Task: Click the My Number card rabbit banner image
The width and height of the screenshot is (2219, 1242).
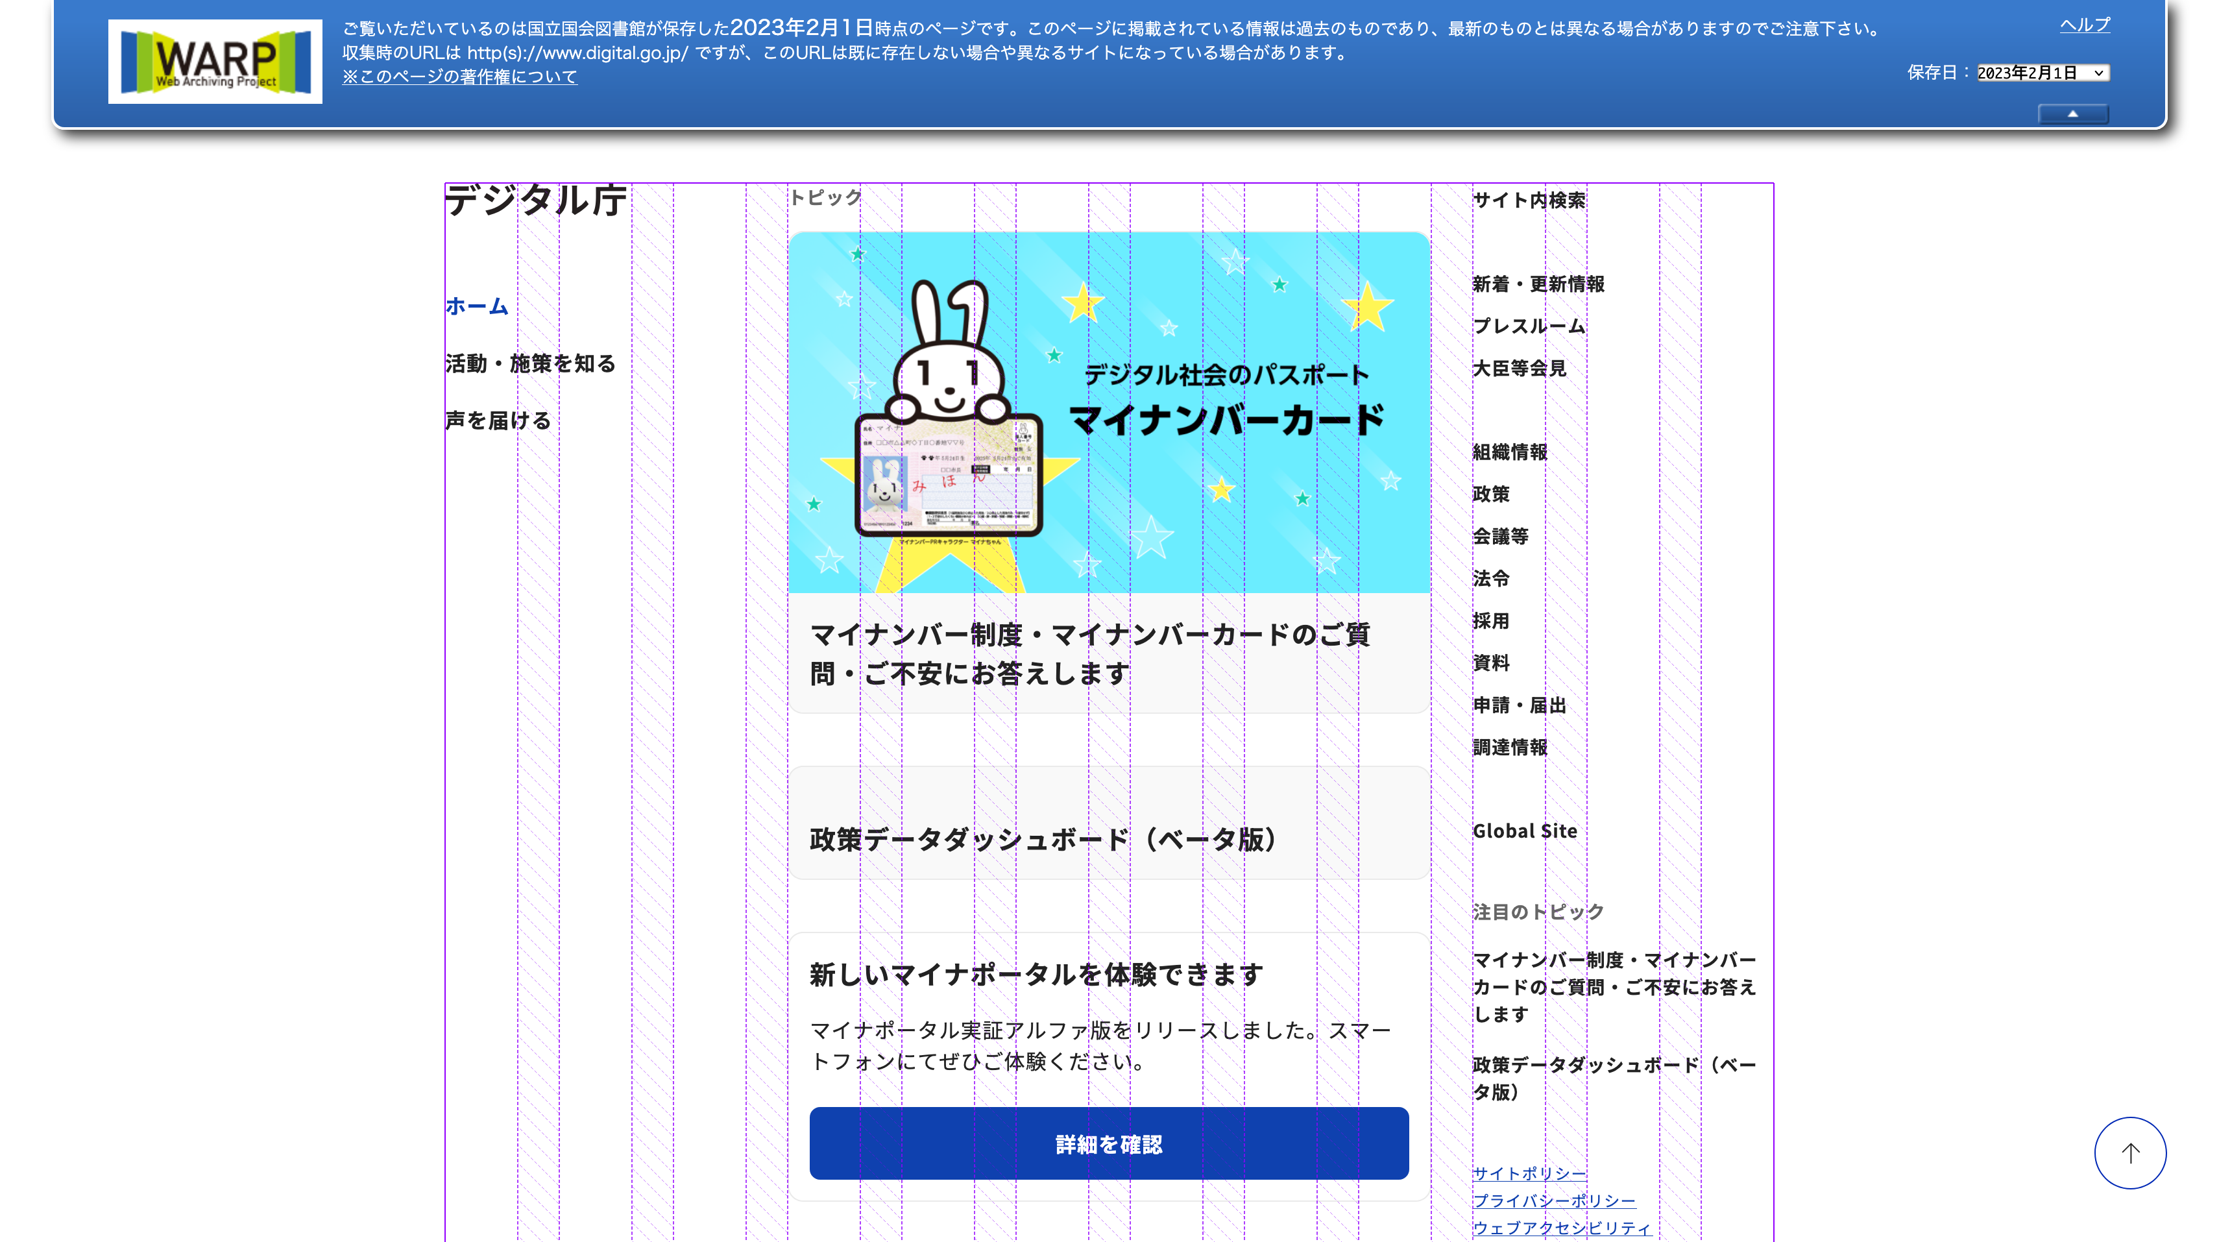Action: [1109, 411]
